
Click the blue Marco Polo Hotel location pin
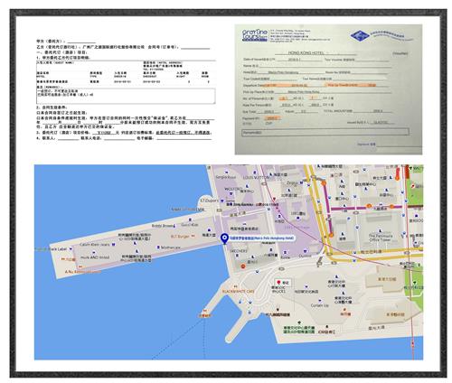point(224,238)
